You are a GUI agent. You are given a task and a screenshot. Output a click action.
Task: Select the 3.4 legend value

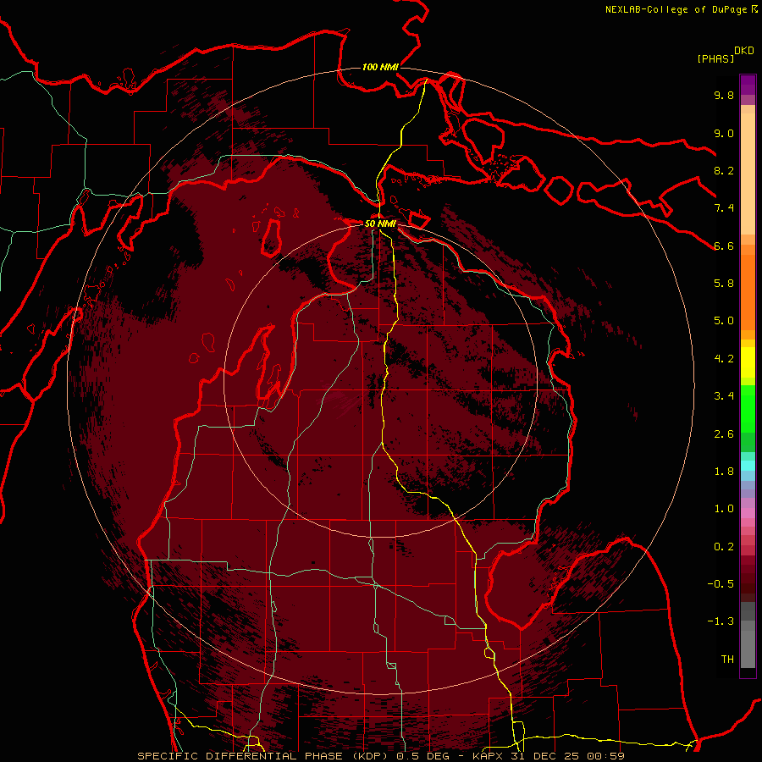[724, 396]
